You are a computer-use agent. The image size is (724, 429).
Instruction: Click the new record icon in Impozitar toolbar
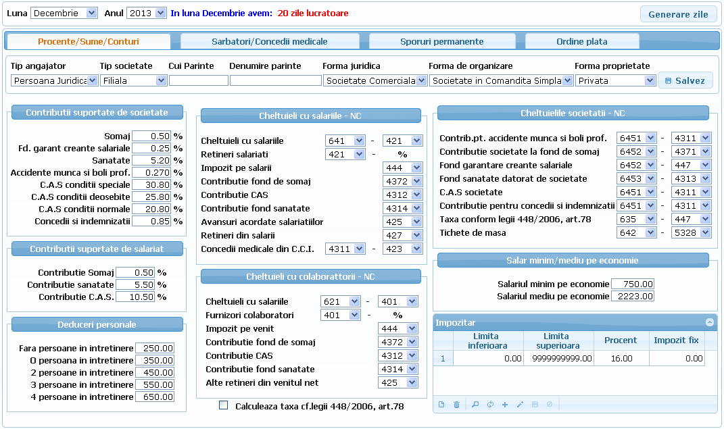441,405
